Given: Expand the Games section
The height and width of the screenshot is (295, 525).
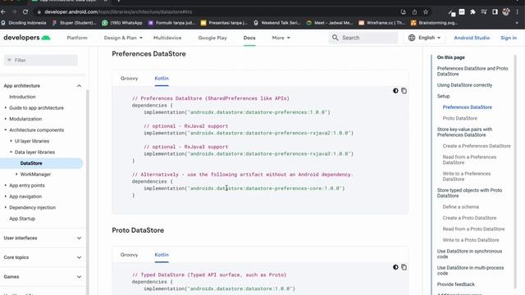Looking at the screenshot, I should (x=79, y=277).
